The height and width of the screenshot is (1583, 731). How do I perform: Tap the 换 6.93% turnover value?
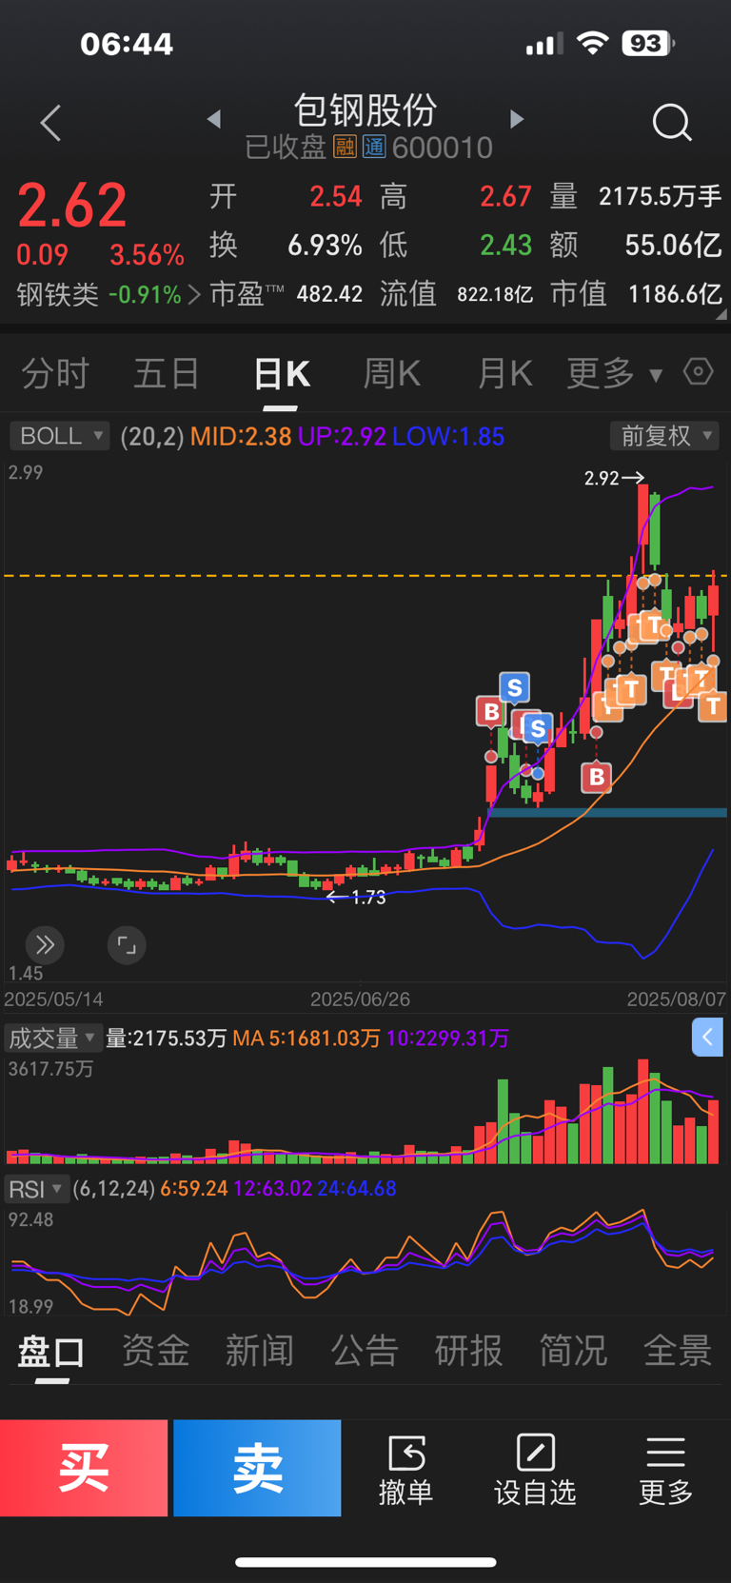pos(325,246)
